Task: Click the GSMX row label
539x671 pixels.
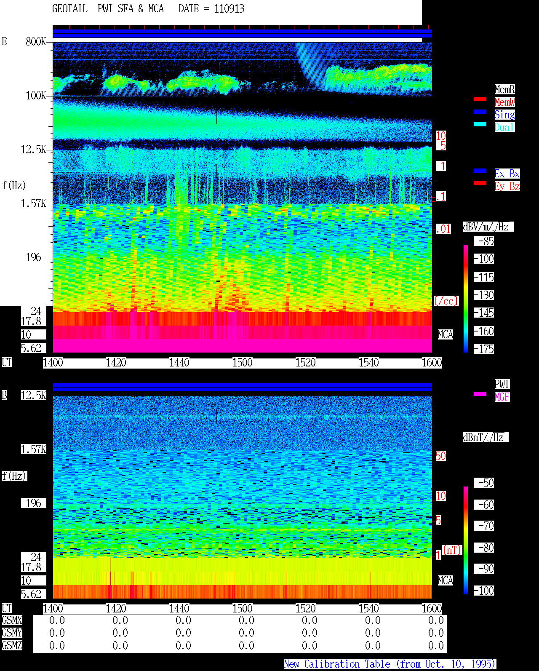Action: click(x=12, y=620)
